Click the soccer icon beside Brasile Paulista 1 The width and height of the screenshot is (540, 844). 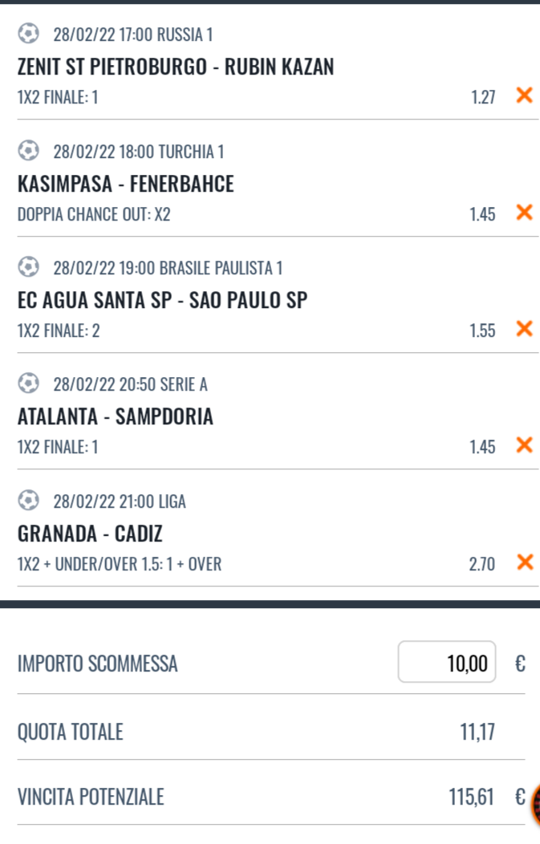28,266
